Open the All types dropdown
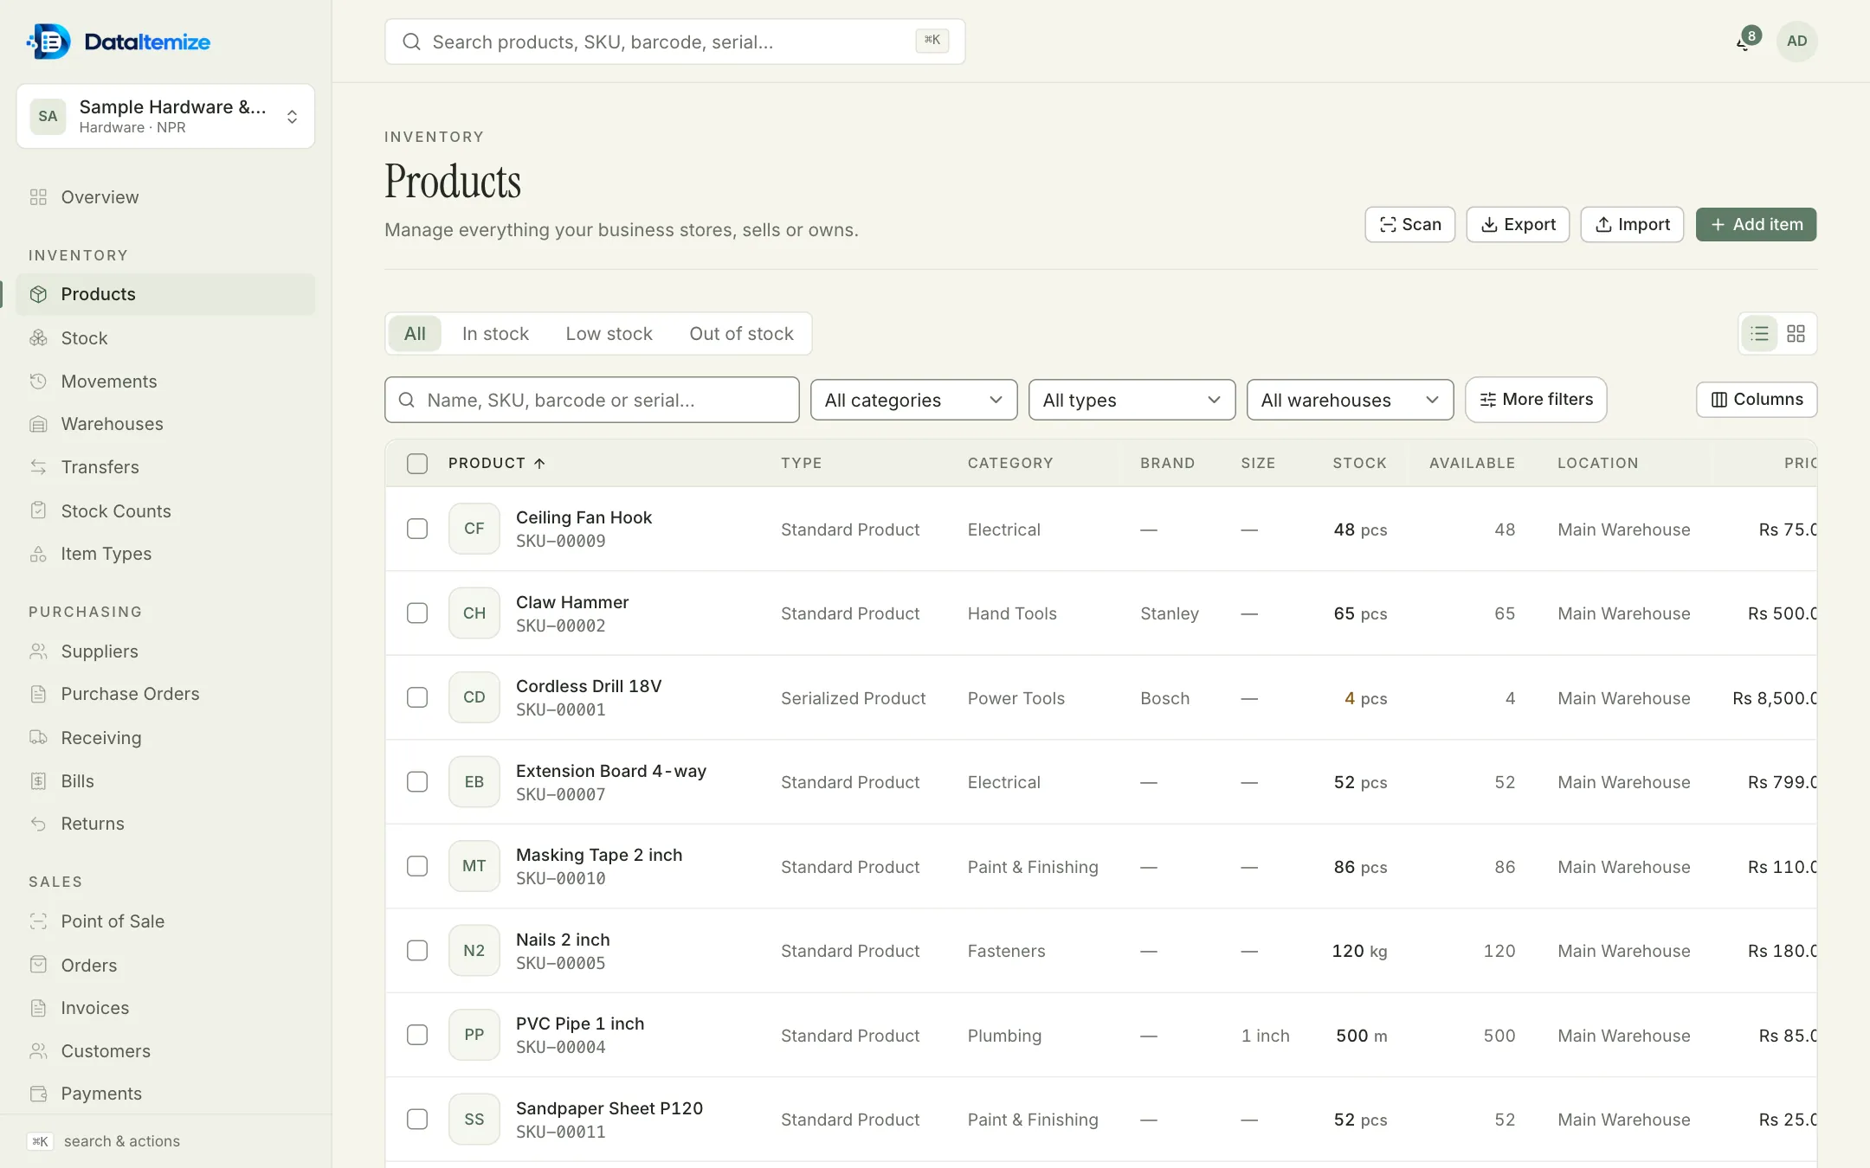This screenshot has height=1168, width=1870. 1132,400
